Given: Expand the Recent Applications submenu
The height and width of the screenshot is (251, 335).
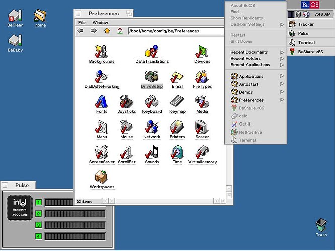Looking at the screenshot, I should pos(256,65).
